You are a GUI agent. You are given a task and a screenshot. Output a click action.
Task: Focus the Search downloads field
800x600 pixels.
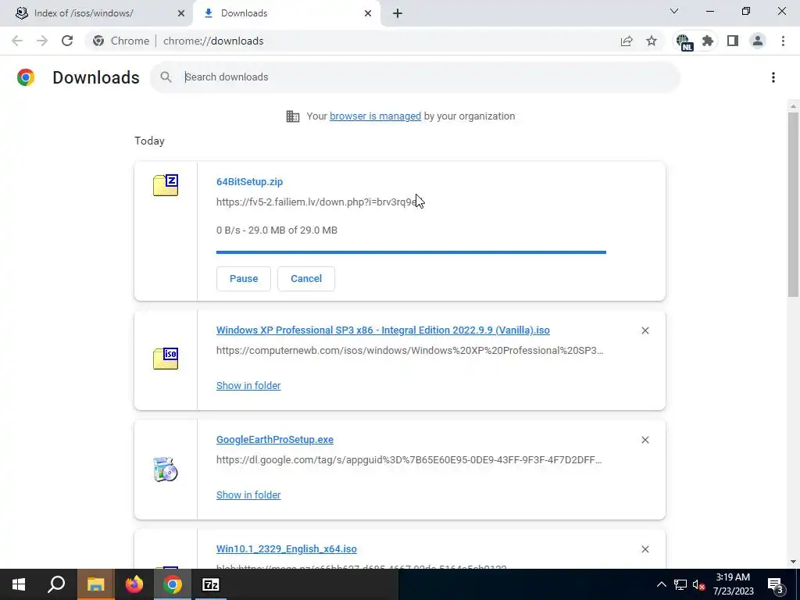[x=414, y=77]
